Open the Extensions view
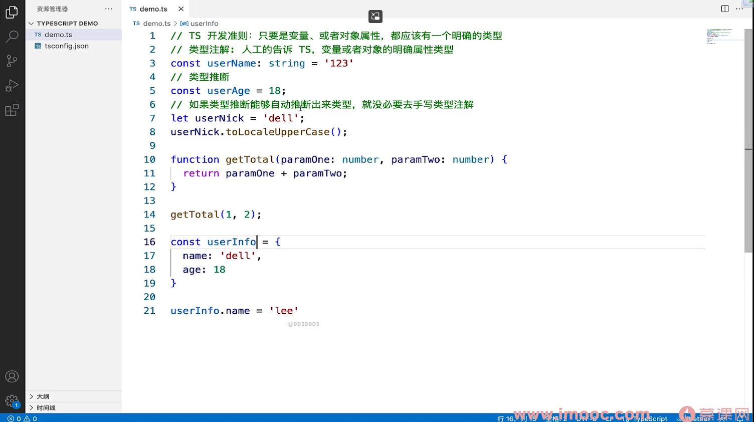This screenshot has width=754, height=422. click(12, 110)
